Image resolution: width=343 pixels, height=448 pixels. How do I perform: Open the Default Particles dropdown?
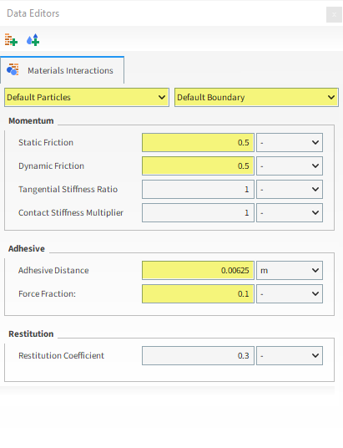87,98
